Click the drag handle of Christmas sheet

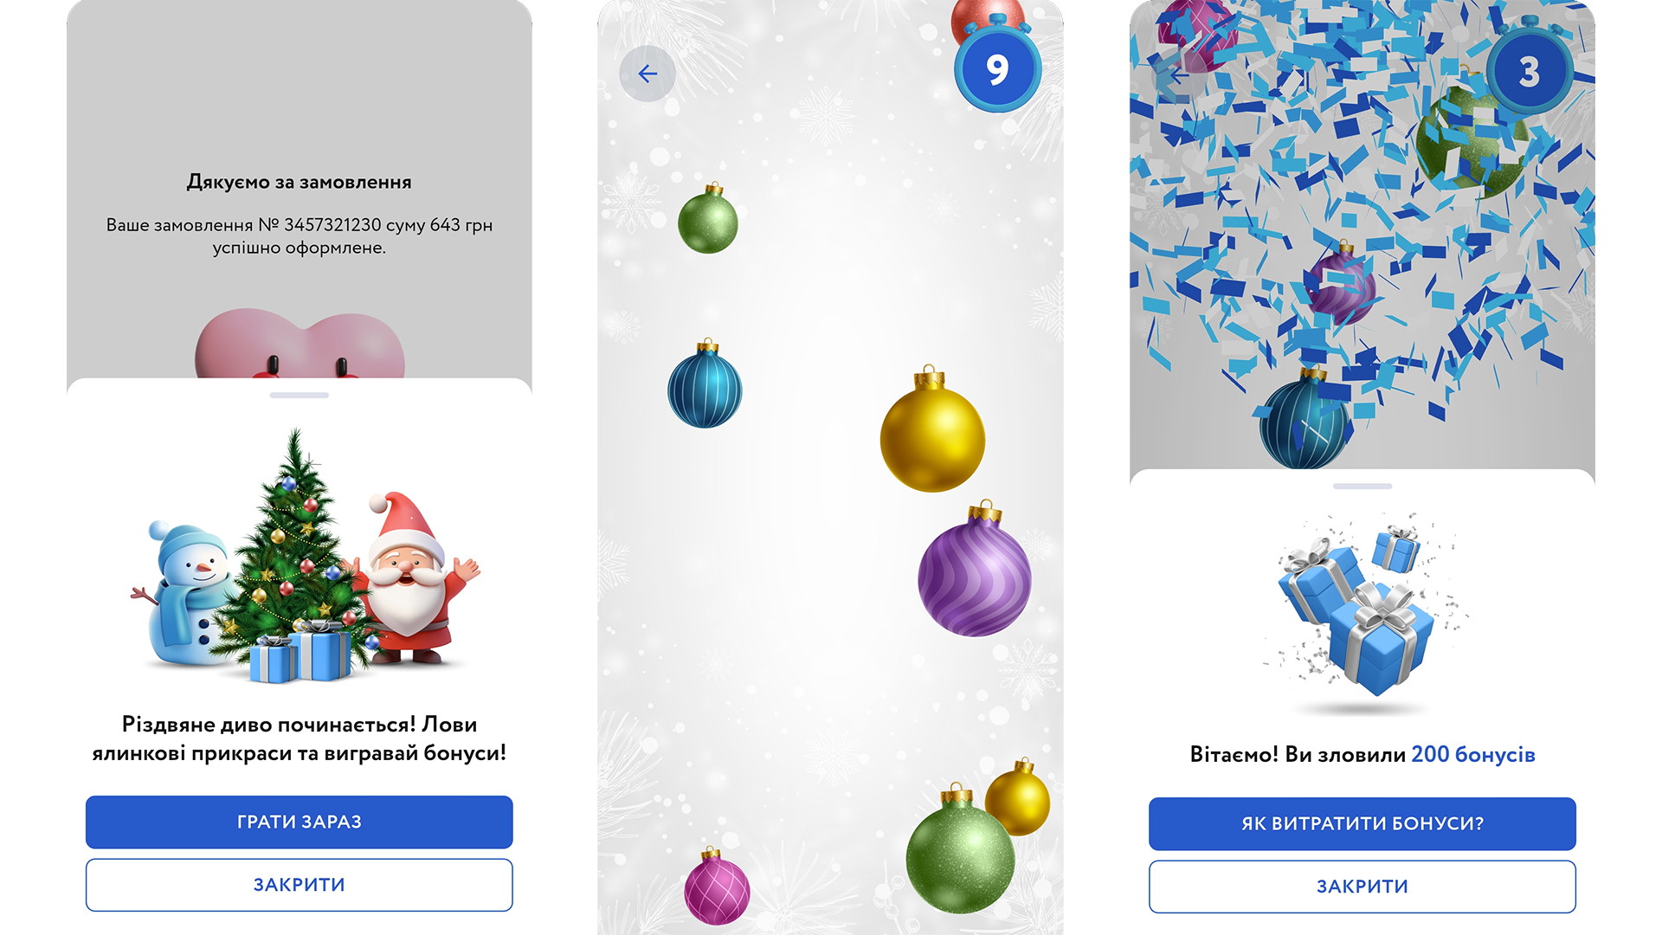[300, 395]
